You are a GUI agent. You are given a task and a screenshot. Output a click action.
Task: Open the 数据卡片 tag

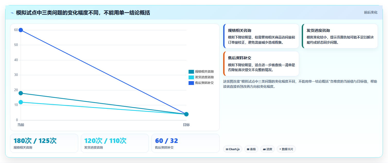click(x=286, y=149)
